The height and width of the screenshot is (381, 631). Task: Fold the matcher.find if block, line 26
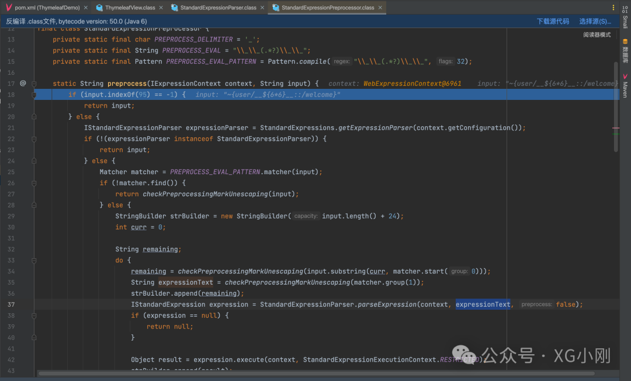[34, 183]
